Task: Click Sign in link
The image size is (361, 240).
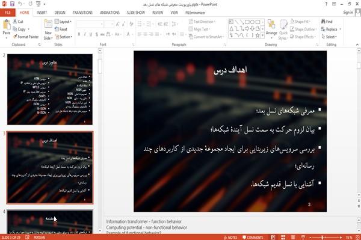Action: tap(348, 13)
